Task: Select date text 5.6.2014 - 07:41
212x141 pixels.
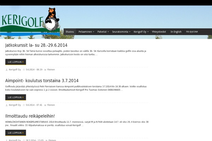Action: (x=34, y=105)
